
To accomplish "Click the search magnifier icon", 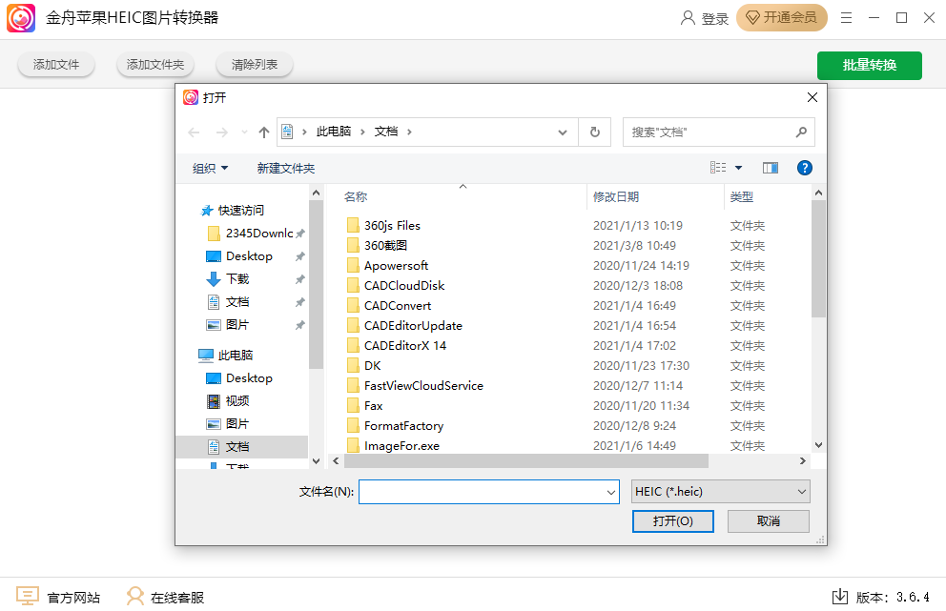I will coord(801,132).
